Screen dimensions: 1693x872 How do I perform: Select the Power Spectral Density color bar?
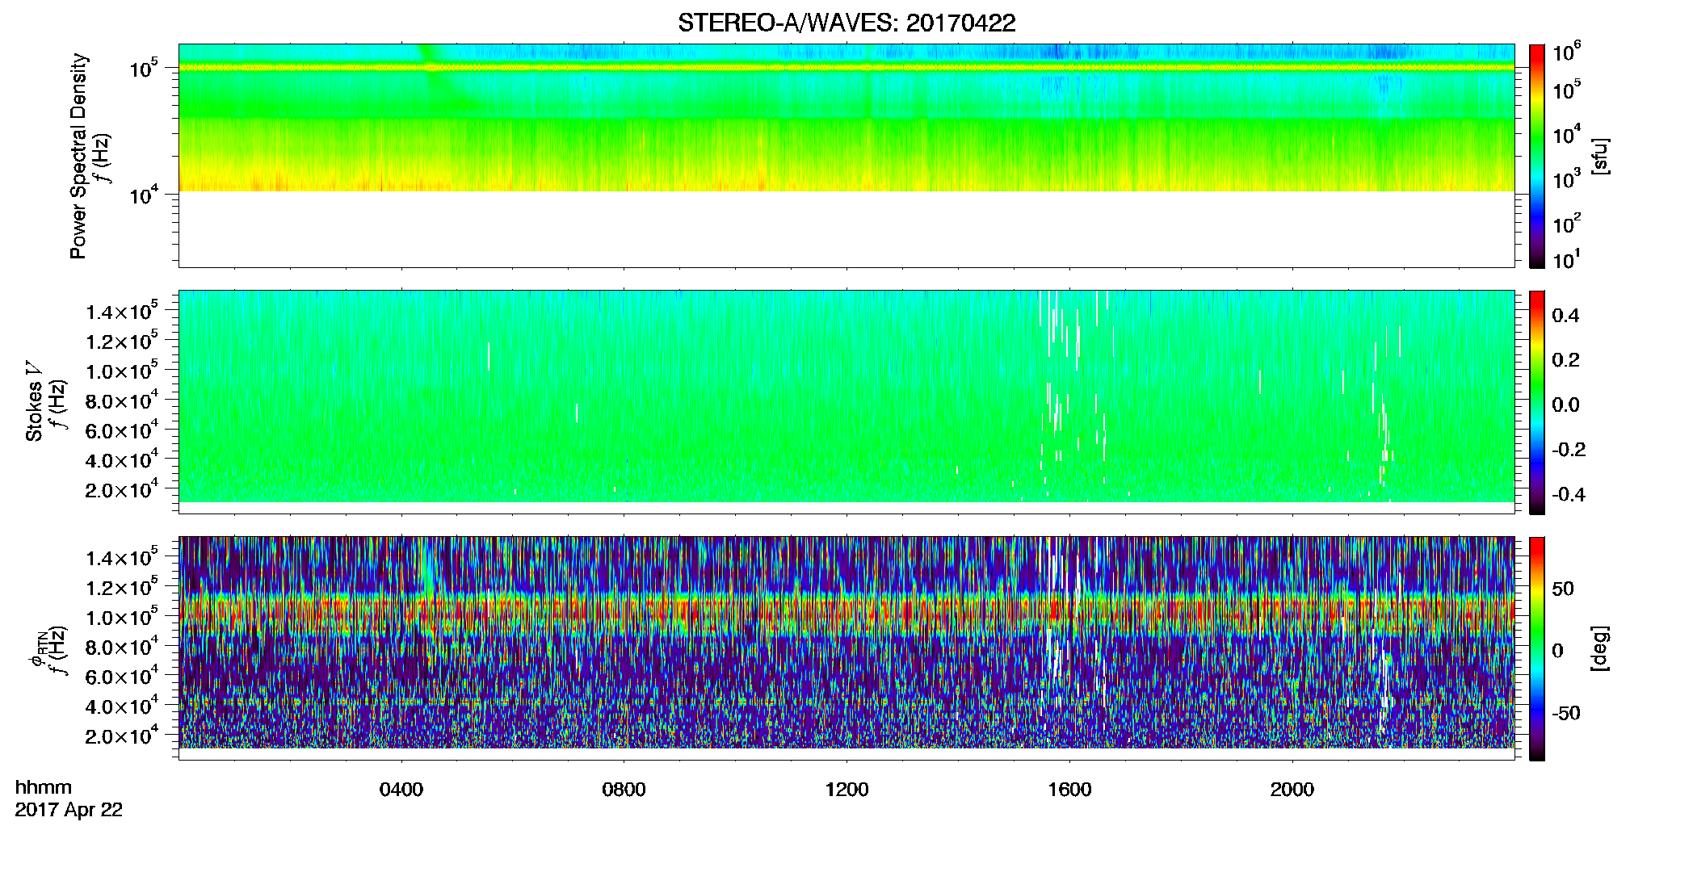(1537, 156)
